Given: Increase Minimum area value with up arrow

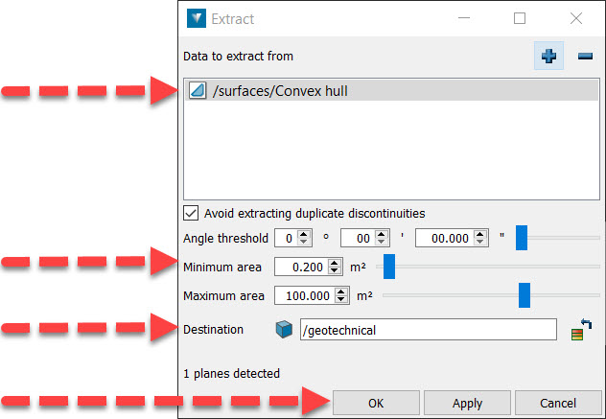Looking at the screenshot, I should tap(334, 263).
